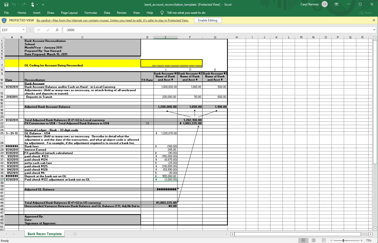Select column H header
378x243 pixels.
pos(237,37)
